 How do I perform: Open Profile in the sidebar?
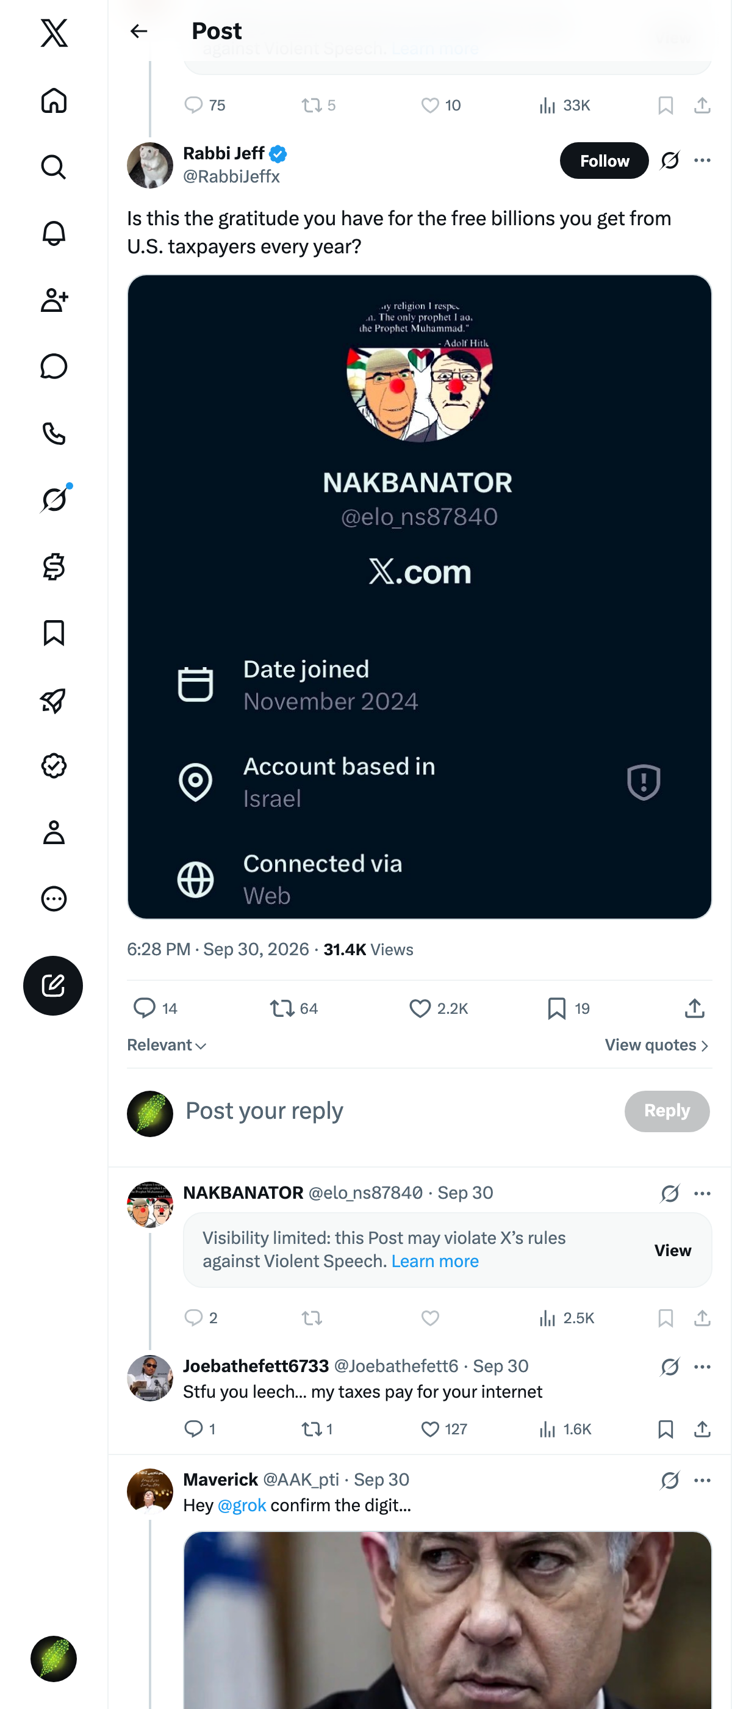54,832
